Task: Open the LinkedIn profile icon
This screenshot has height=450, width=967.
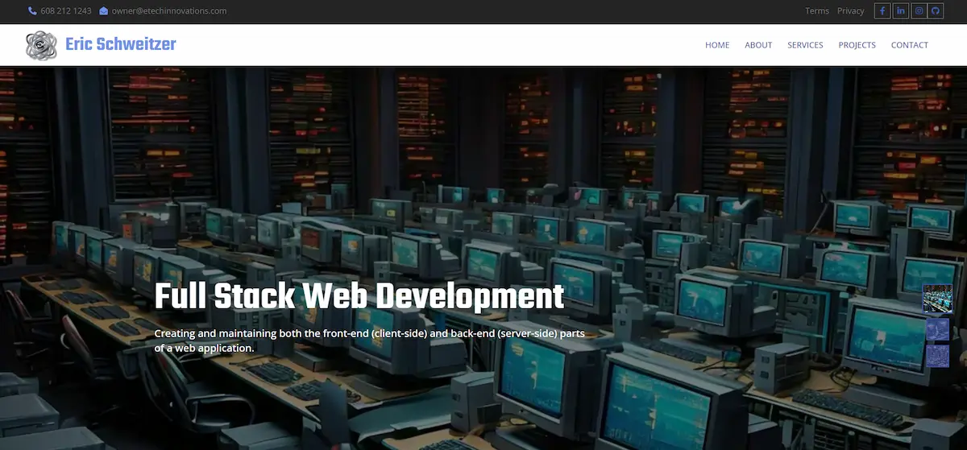Action: point(900,11)
